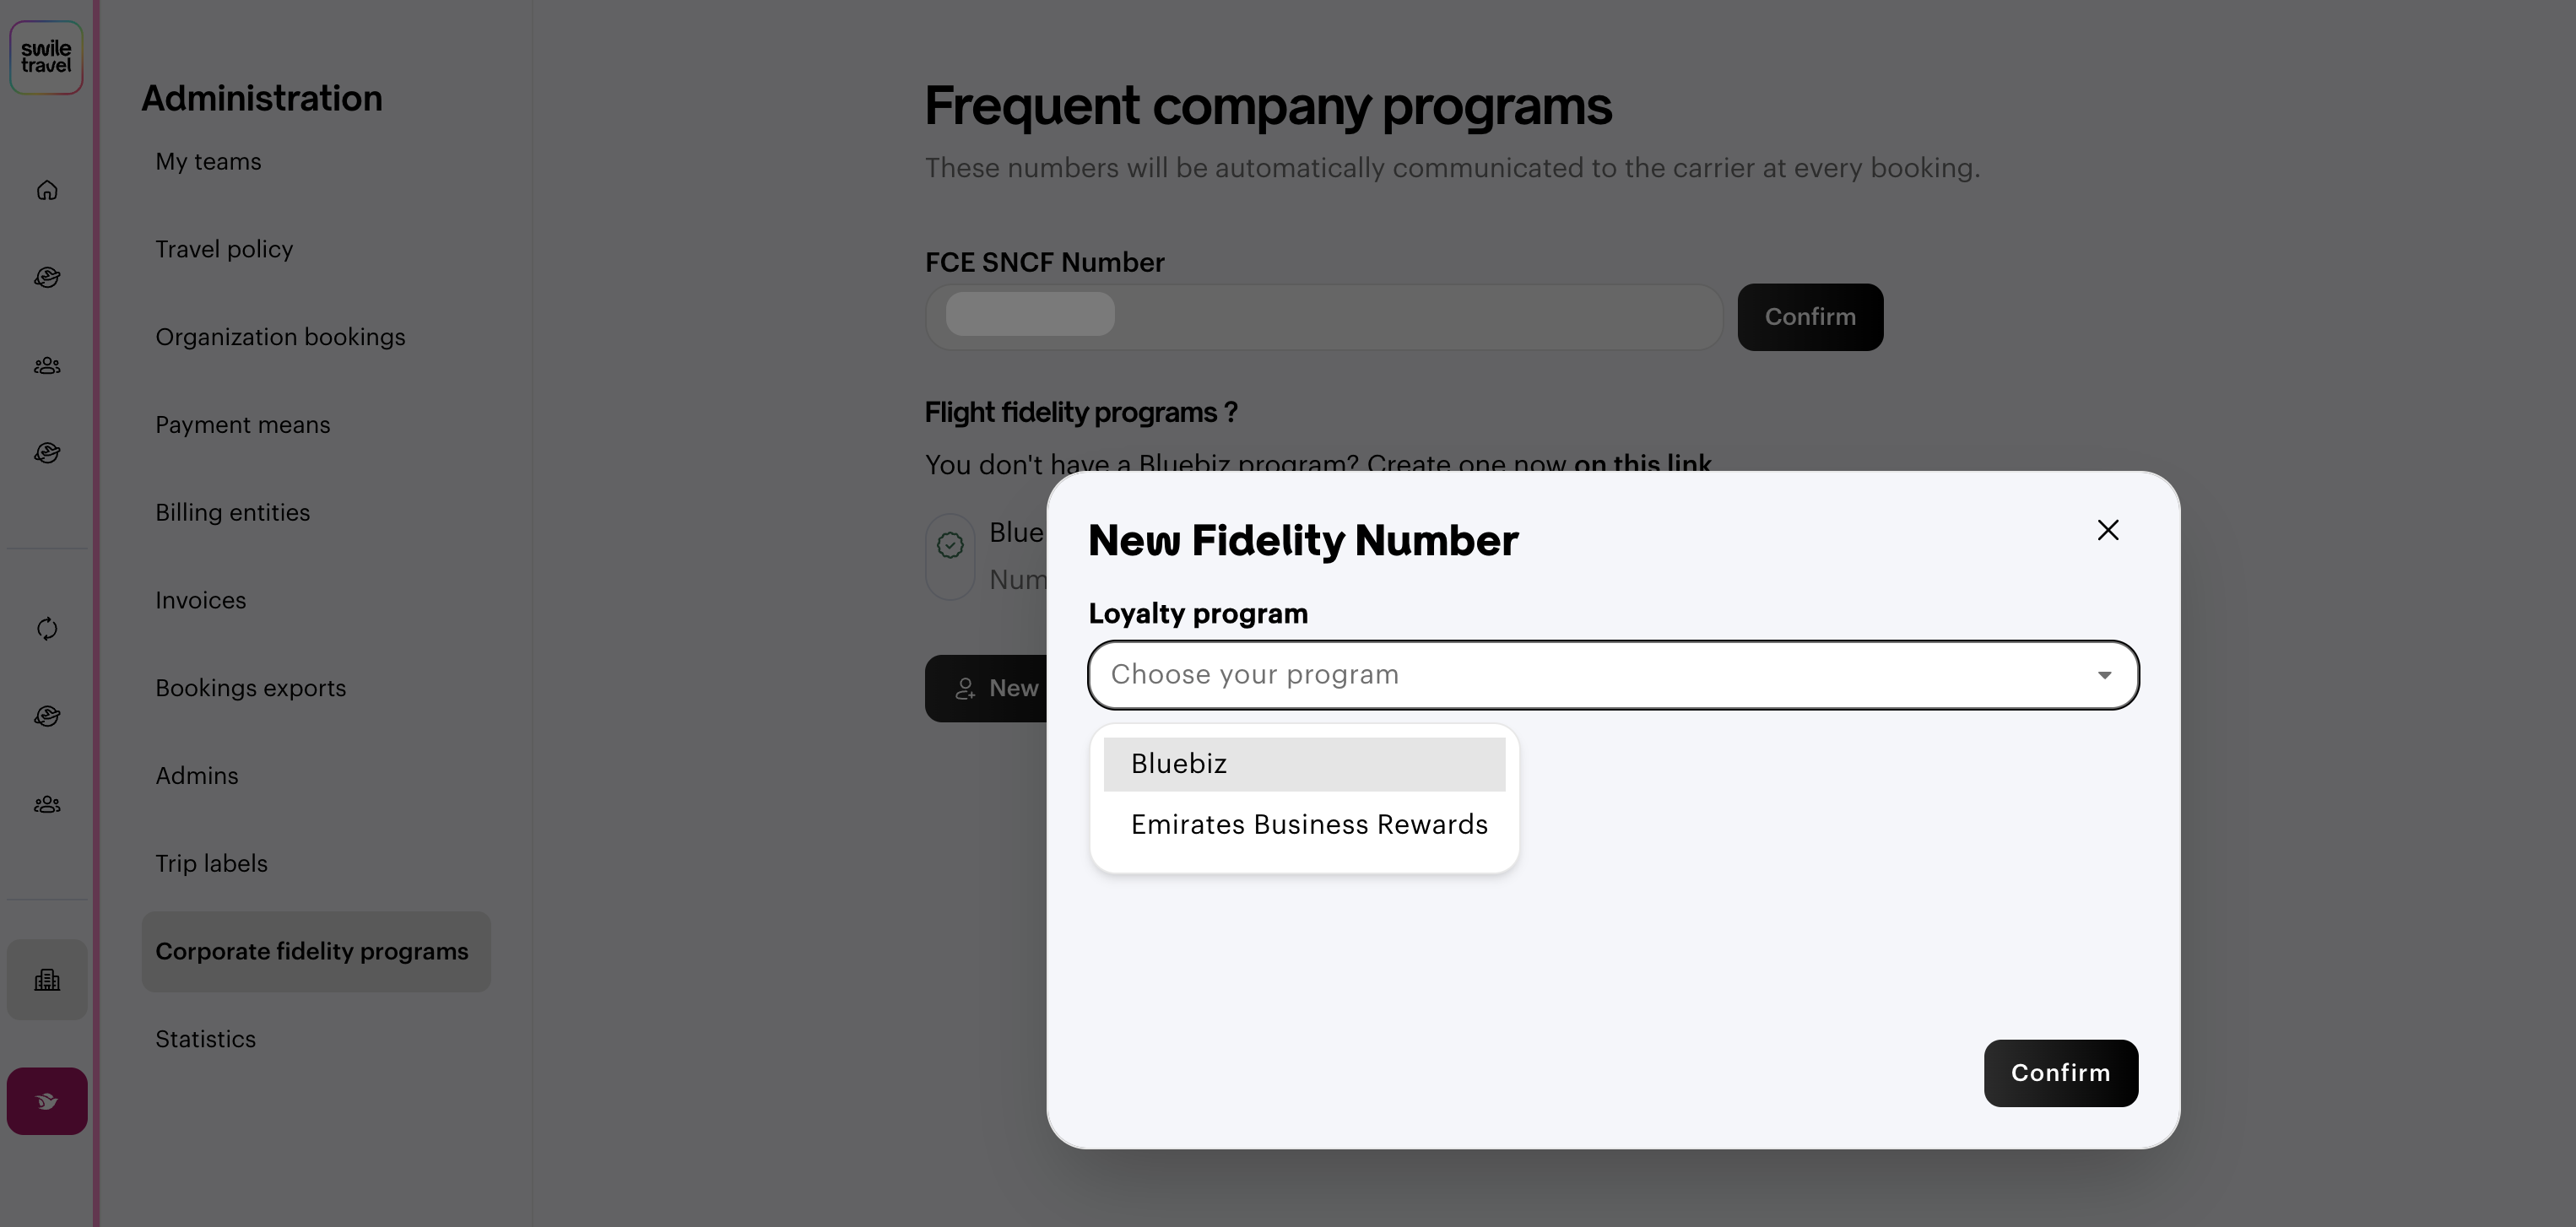Open the home icon in sidebar
The image size is (2576, 1227).
pyautogui.click(x=47, y=190)
